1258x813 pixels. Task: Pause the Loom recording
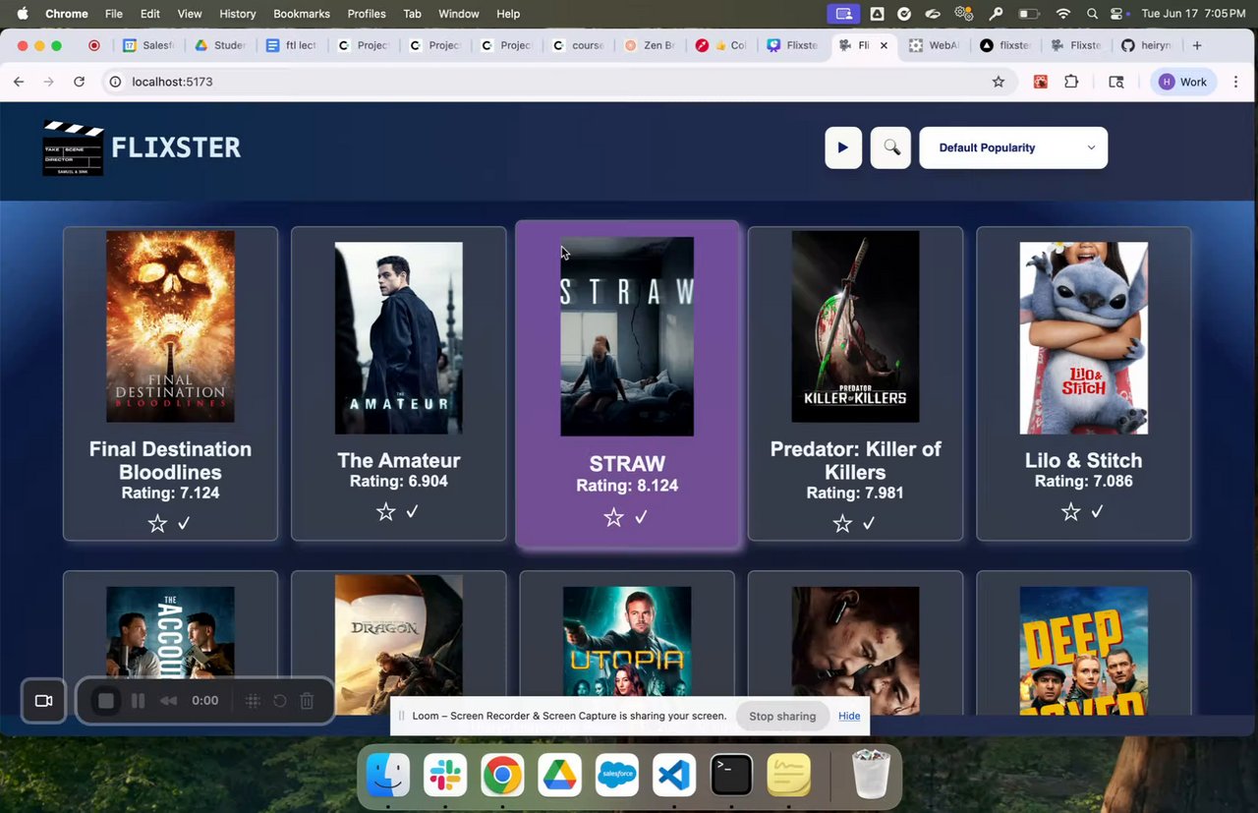139,701
